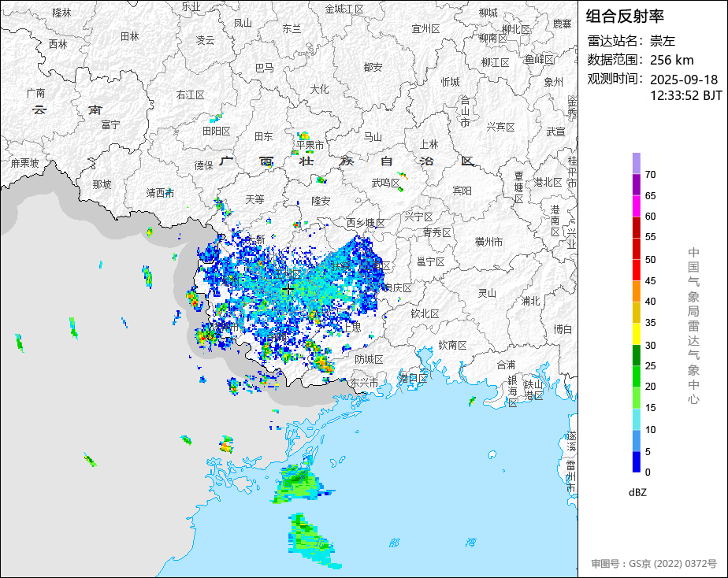Click the '广南' county label

pos(35,93)
